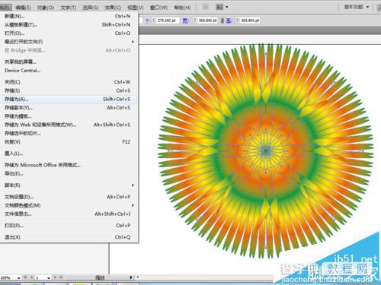The image size is (381, 285).
Task: Open the 选择(S) menu in the menu bar
Action: (91, 8)
